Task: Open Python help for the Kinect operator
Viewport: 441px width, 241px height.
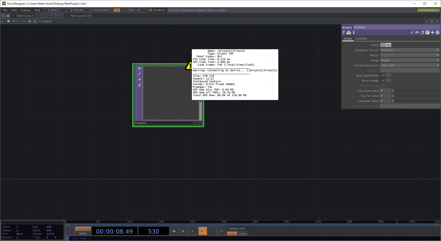Action: click(x=349, y=33)
